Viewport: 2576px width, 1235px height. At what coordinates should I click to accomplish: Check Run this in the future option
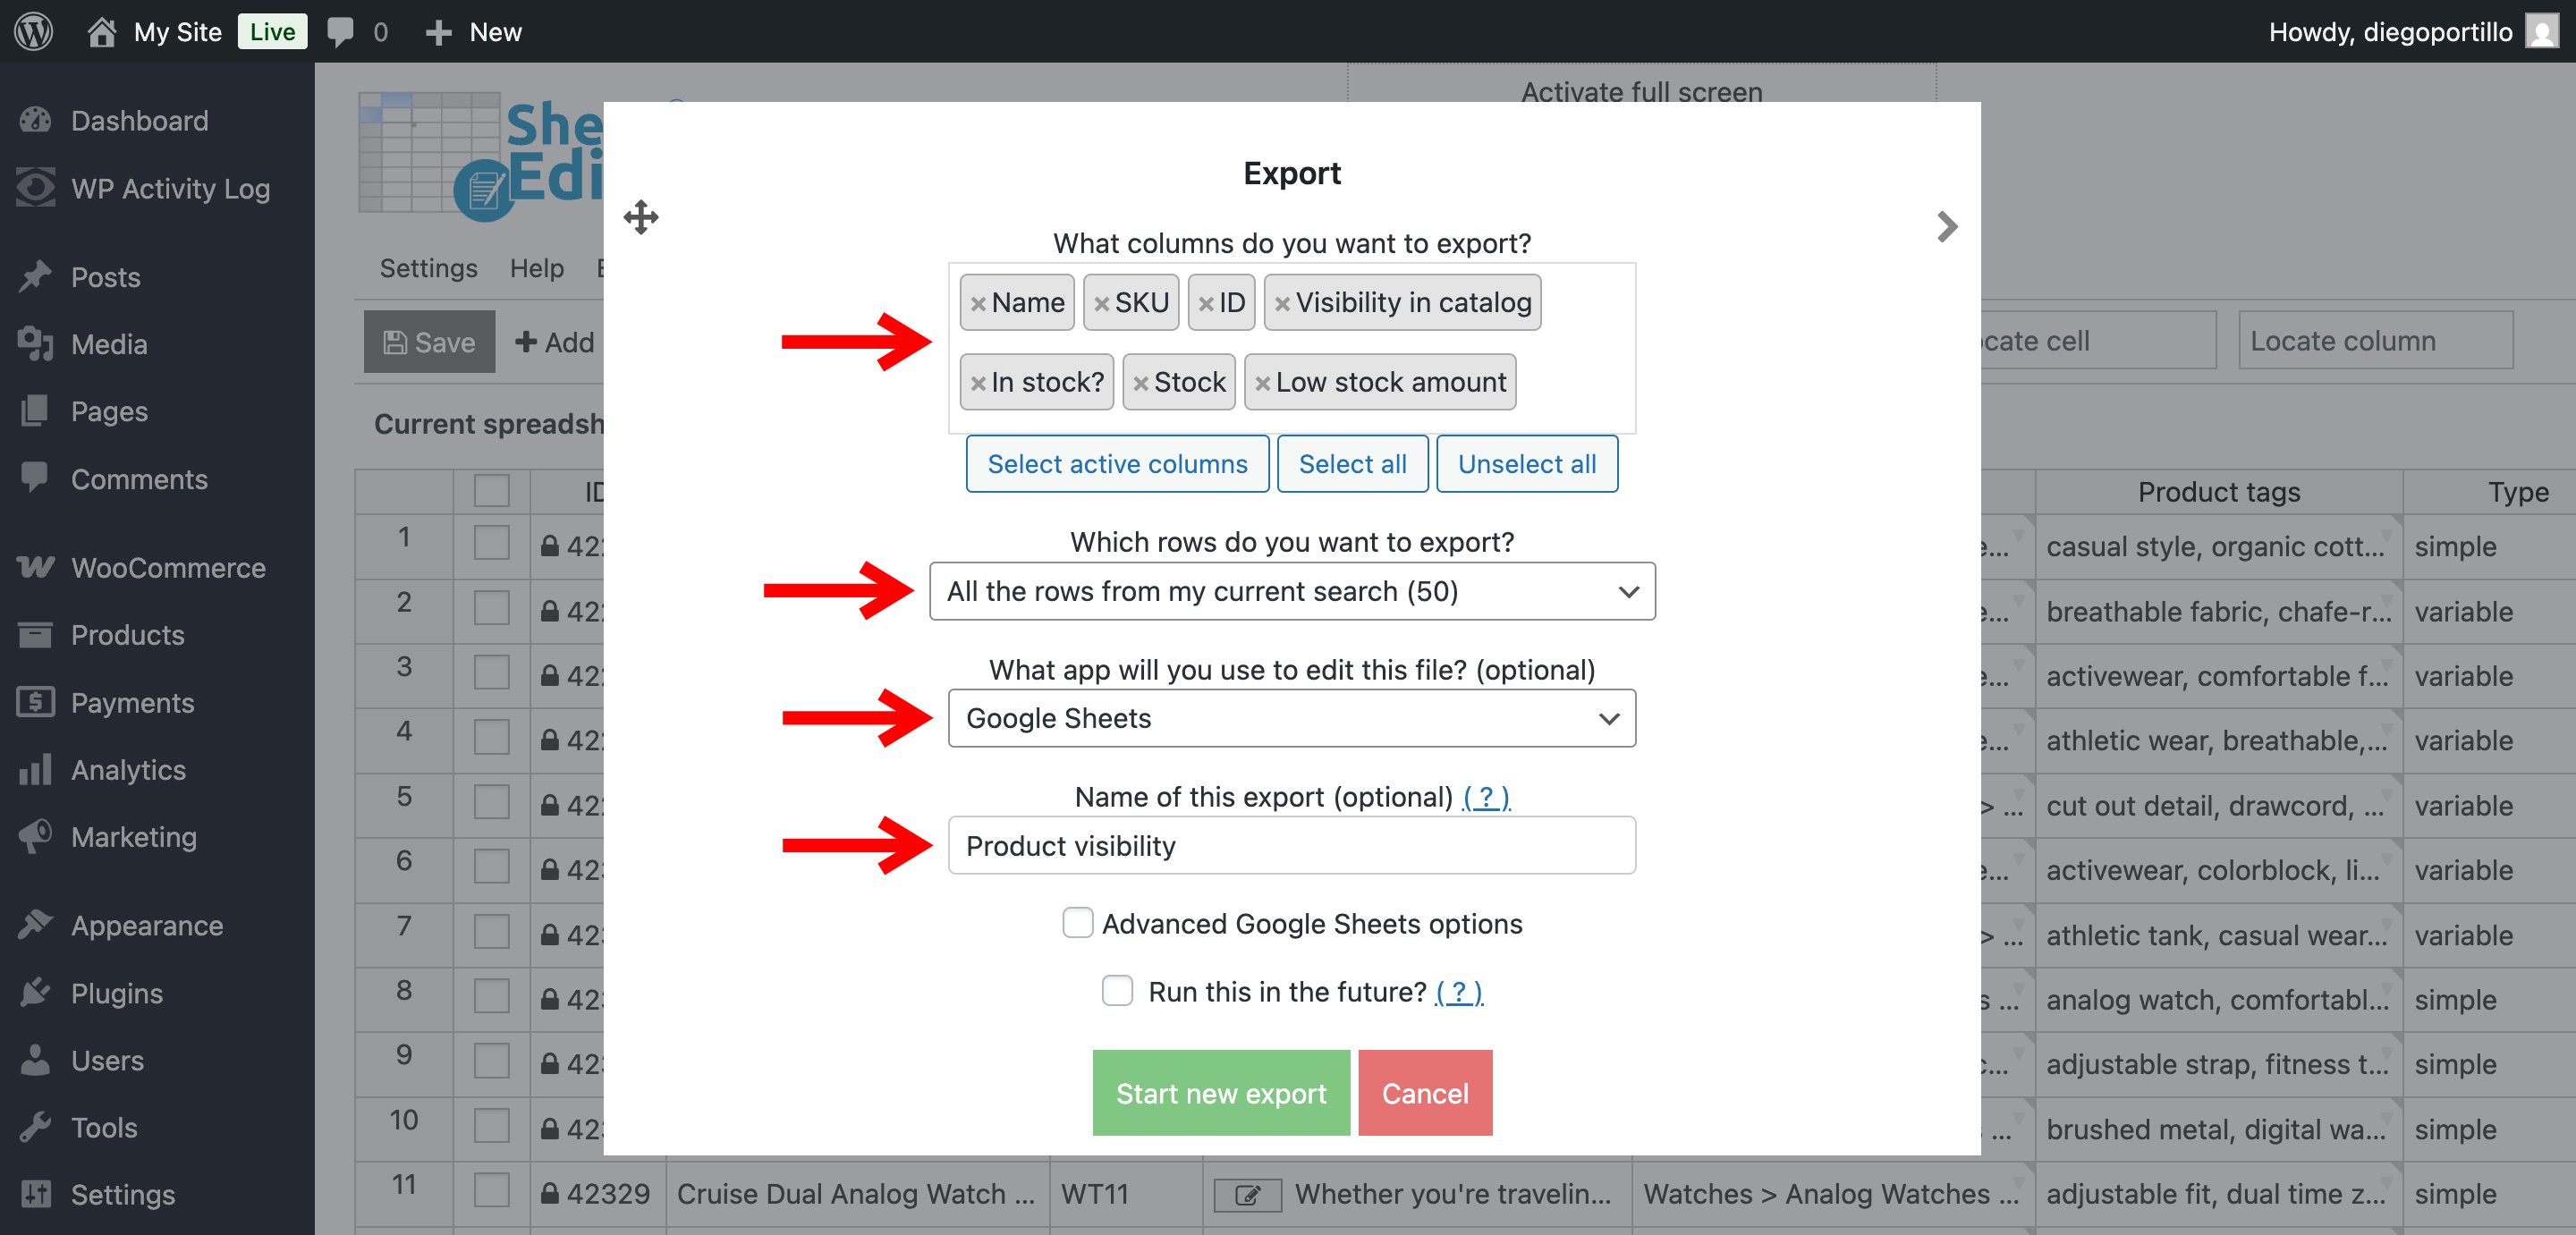coord(1117,991)
